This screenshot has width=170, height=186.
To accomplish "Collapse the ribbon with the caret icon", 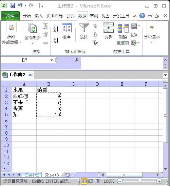I will click(135, 16).
